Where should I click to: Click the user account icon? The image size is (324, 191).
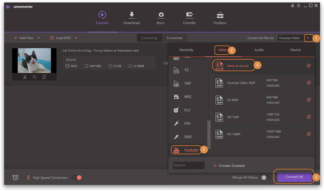(292, 6)
